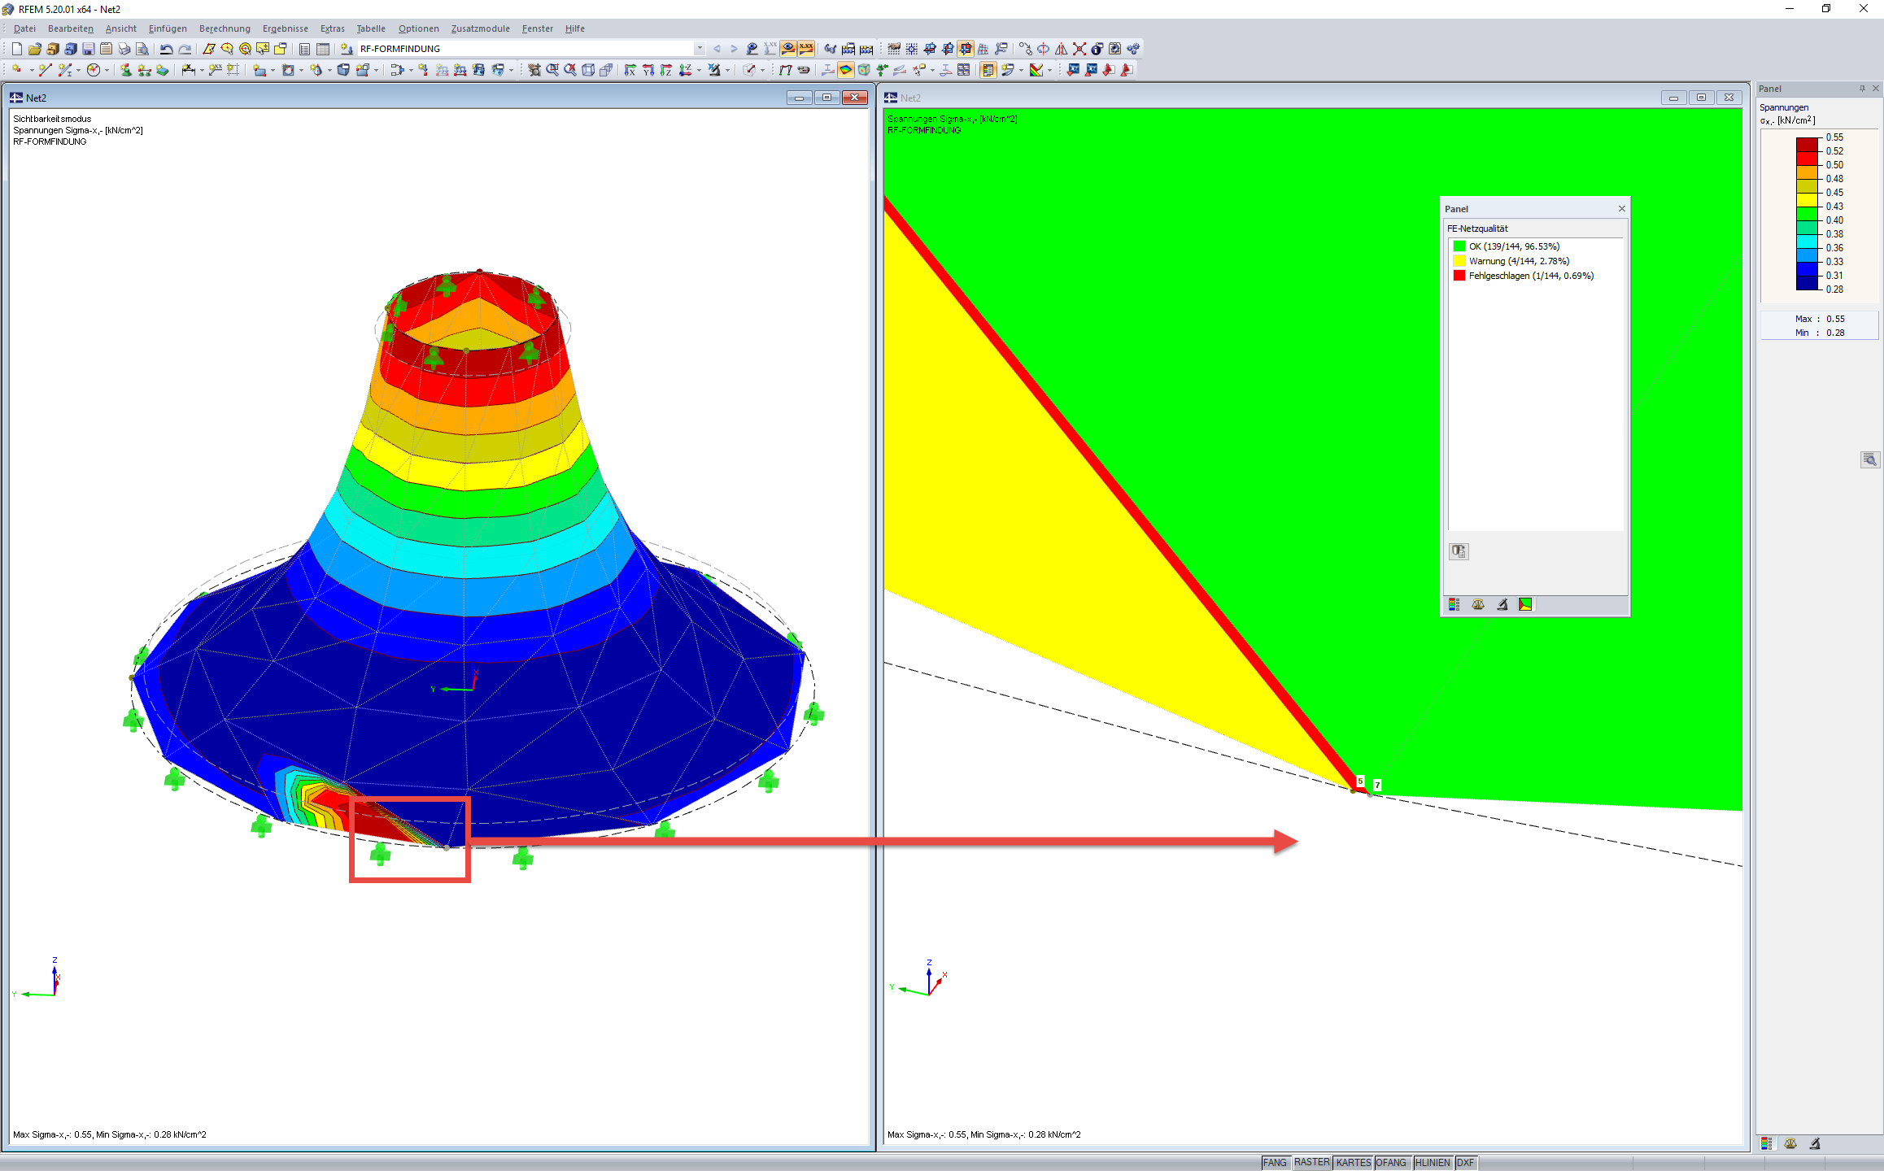Open the Berechnung menu

pos(225,28)
